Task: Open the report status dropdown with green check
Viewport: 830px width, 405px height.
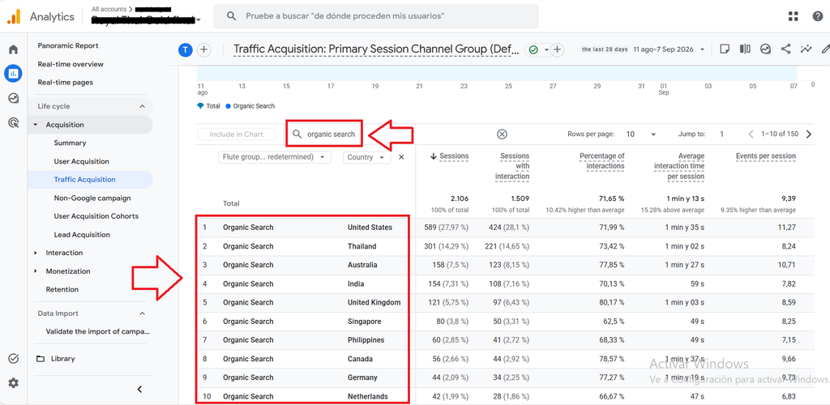Action: [x=538, y=49]
